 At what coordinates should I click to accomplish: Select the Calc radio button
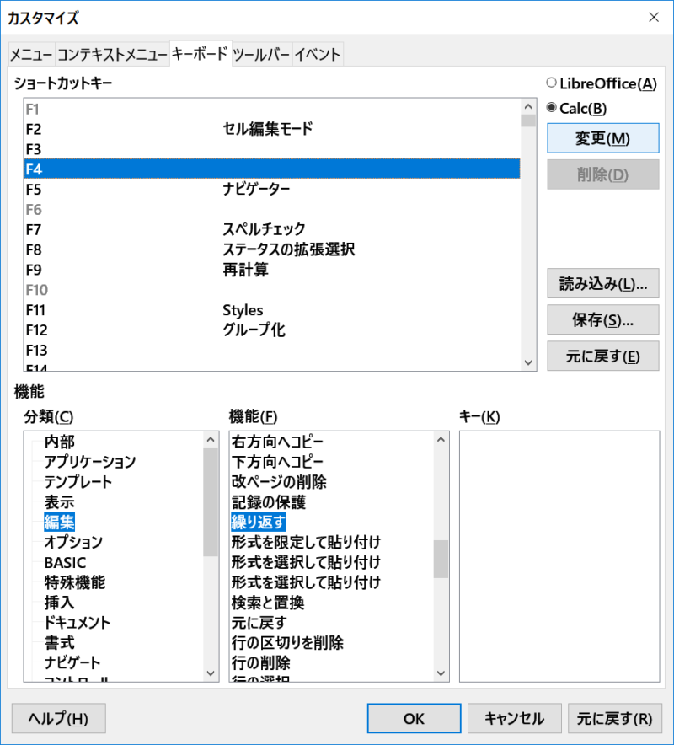[x=552, y=108]
